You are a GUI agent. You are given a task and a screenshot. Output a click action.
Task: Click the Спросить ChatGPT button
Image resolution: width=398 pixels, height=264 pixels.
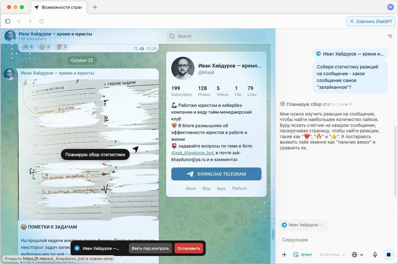click(x=370, y=21)
